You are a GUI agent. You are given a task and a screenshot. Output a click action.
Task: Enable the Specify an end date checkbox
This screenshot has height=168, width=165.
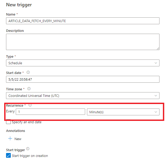click(x=8, y=122)
